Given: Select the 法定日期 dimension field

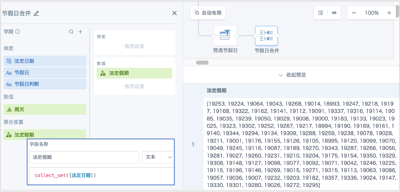Looking at the screenshot, I should tap(45, 61).
